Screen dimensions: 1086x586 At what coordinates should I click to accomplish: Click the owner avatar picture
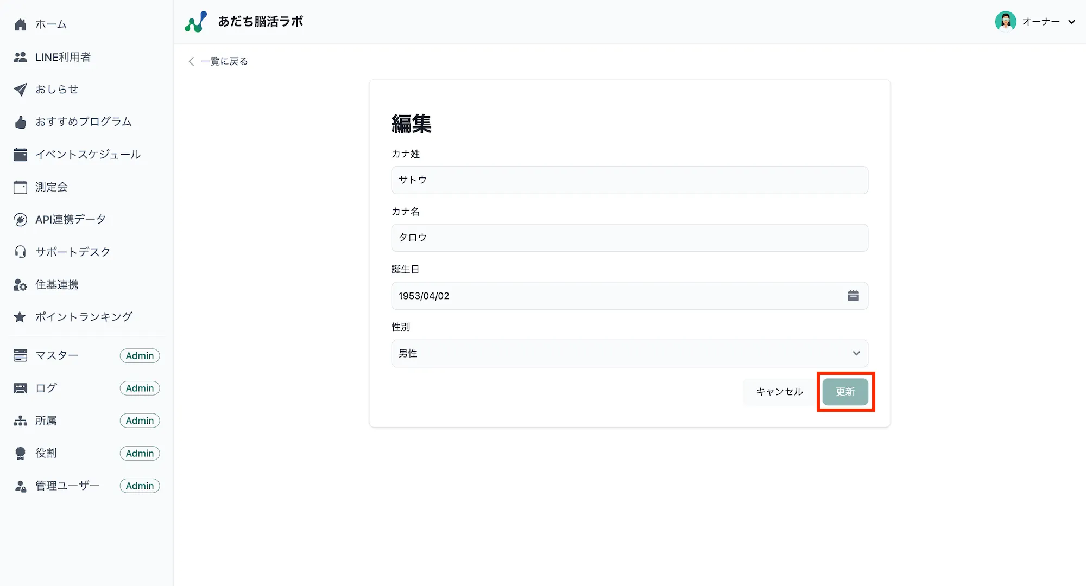coord(1005,22)
